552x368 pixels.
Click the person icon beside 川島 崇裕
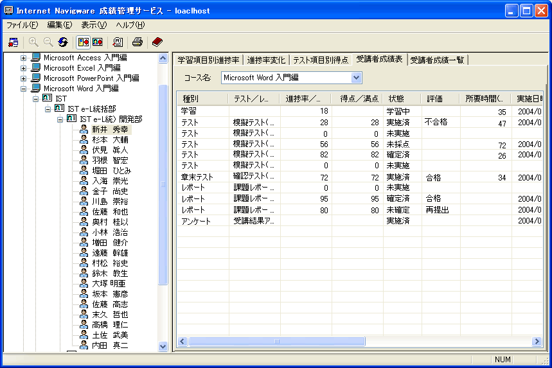84,201
